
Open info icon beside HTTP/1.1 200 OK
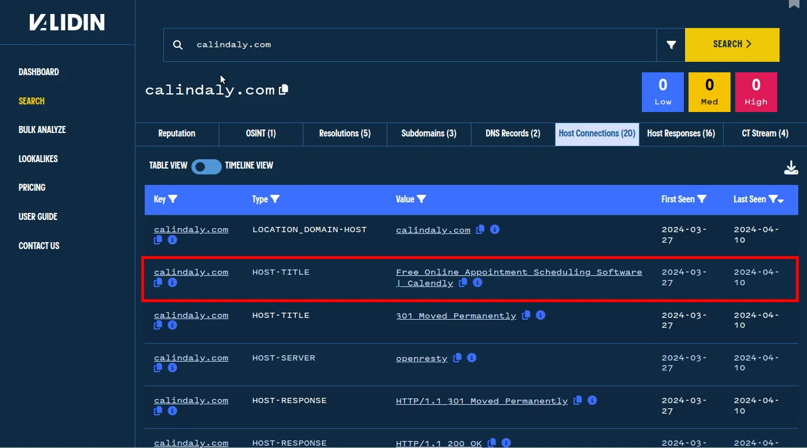tap(506, 443)
